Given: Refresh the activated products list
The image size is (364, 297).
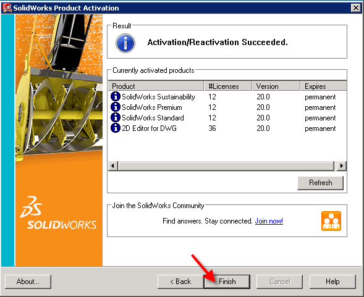Looking at the screenshot, I should (x=320, y=183).
